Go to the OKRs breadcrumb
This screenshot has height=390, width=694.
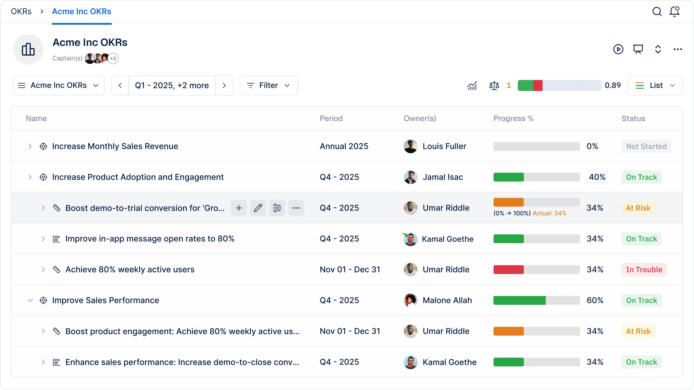(x=21, y=12)
